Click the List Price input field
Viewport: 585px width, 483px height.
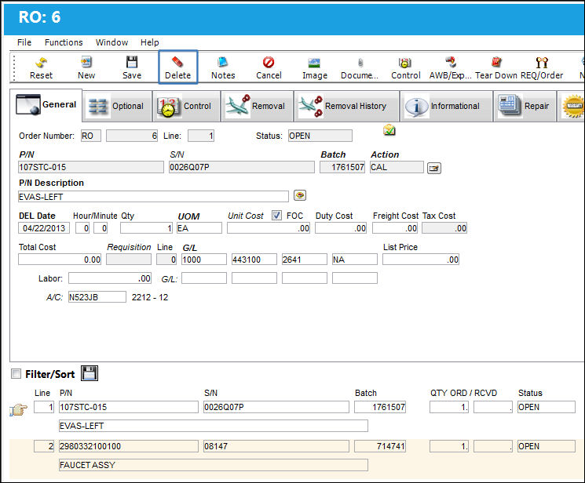tap(421, 260)
